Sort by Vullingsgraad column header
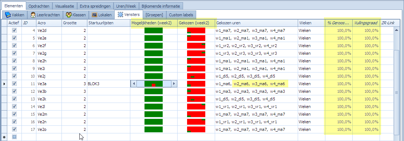 pos(366,23)
